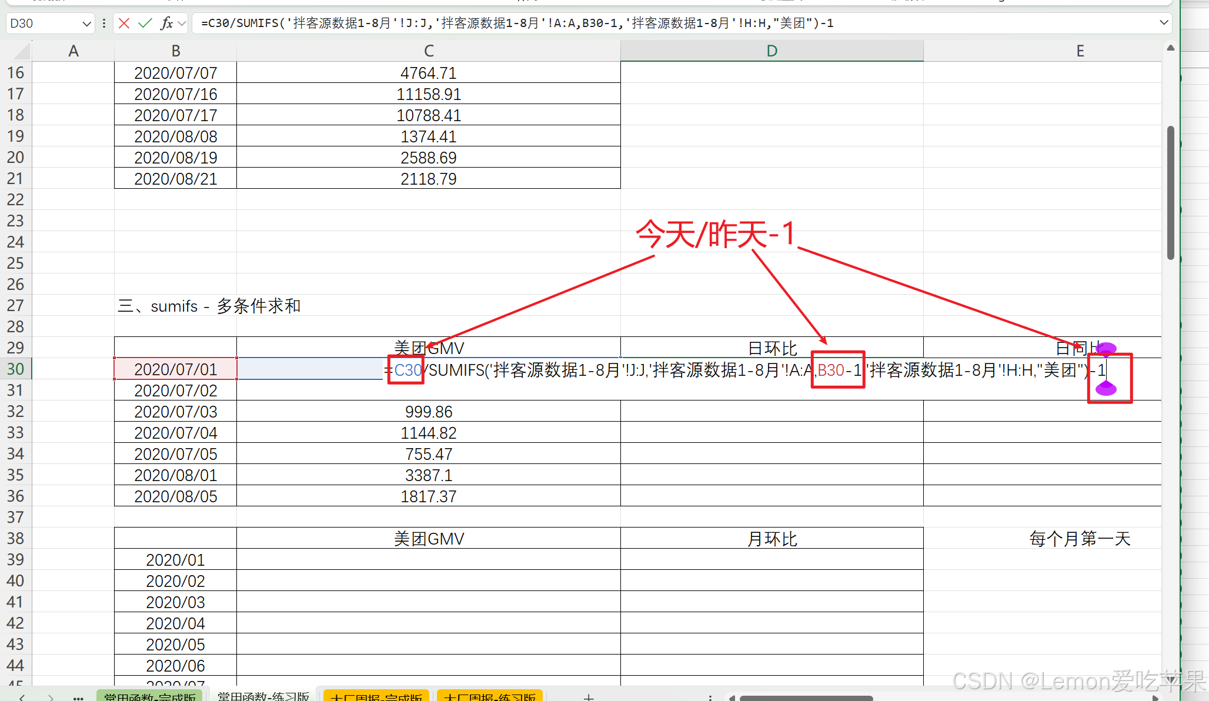The height and width of the screenshot is (701, 1209).
Task: Select column C header
Action: click(x=429, y=51)
